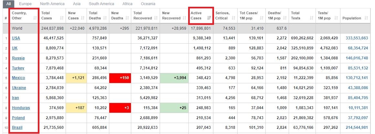
Task: Click Honduras's red +3 new deaths cell
Action: click(120, 108)
